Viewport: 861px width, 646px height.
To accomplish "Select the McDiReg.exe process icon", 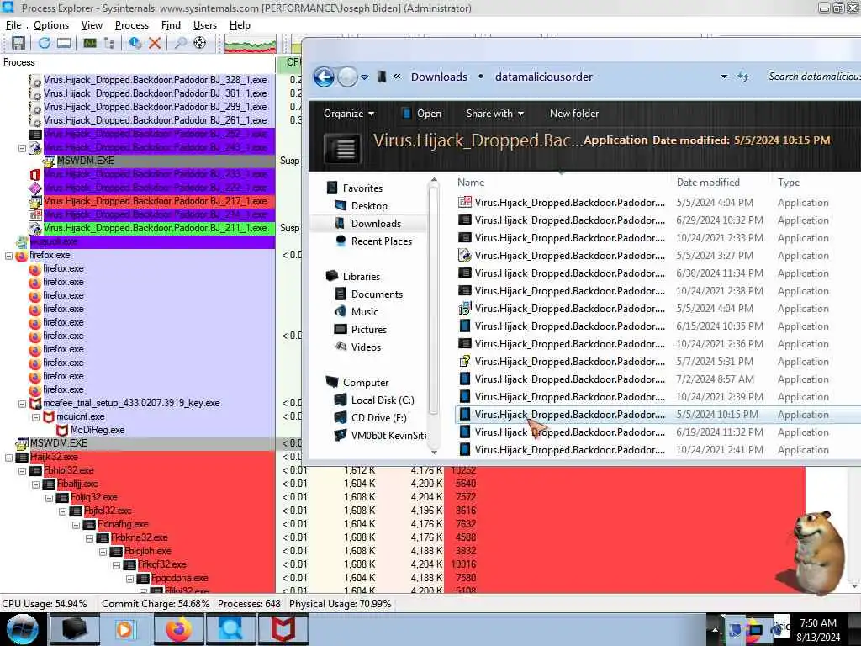I will click(62, 430).
